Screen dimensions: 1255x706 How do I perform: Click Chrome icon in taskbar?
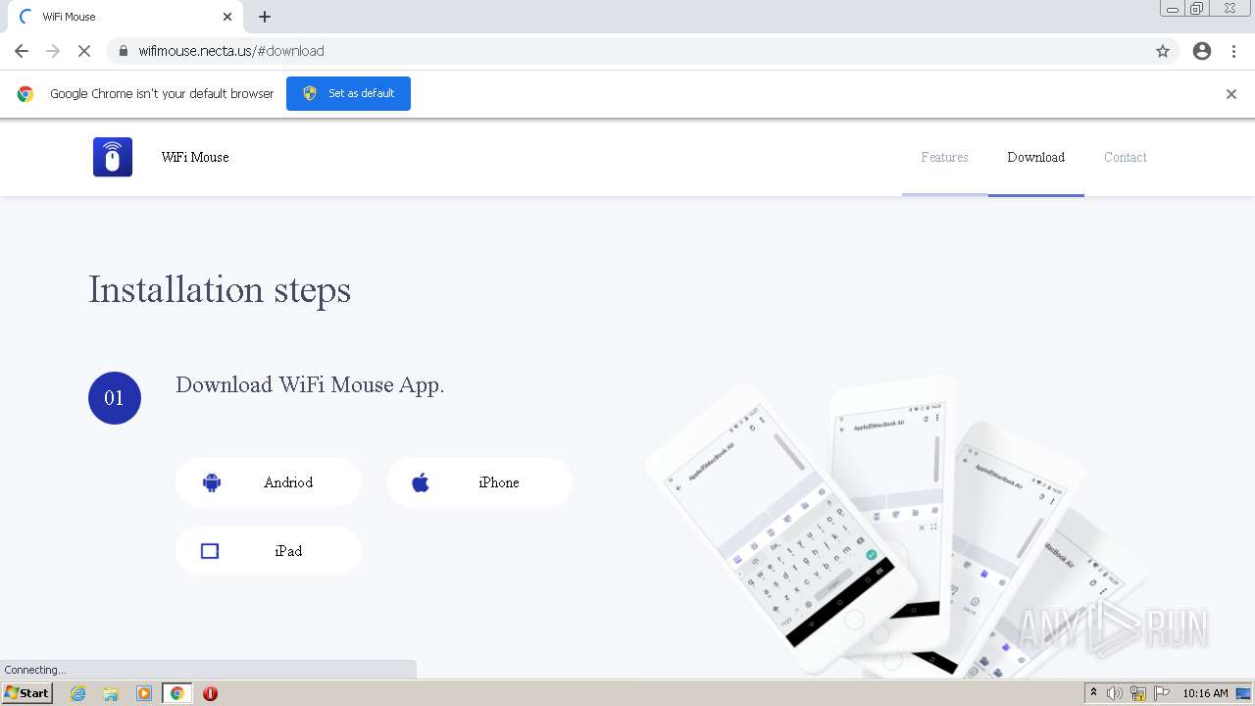pos(177,693)
